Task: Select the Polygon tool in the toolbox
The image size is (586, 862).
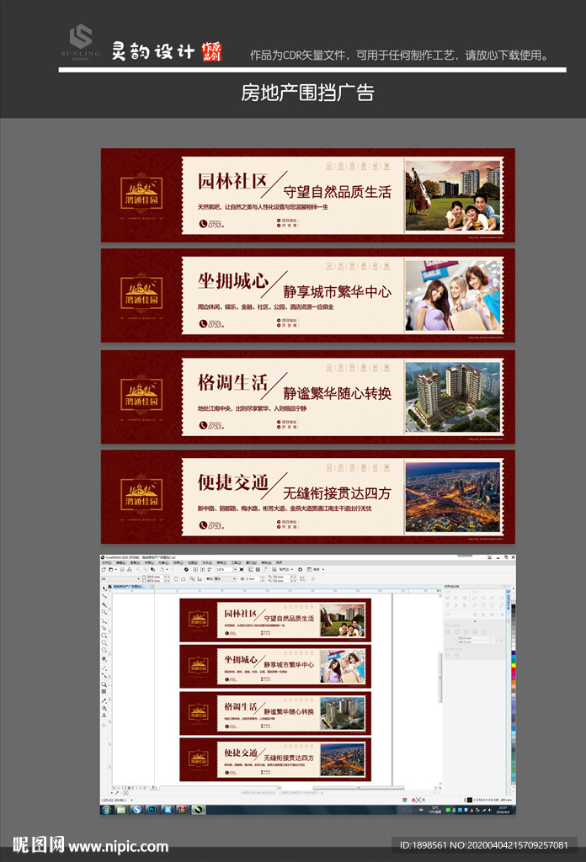Action: click(x=104, y=650)
